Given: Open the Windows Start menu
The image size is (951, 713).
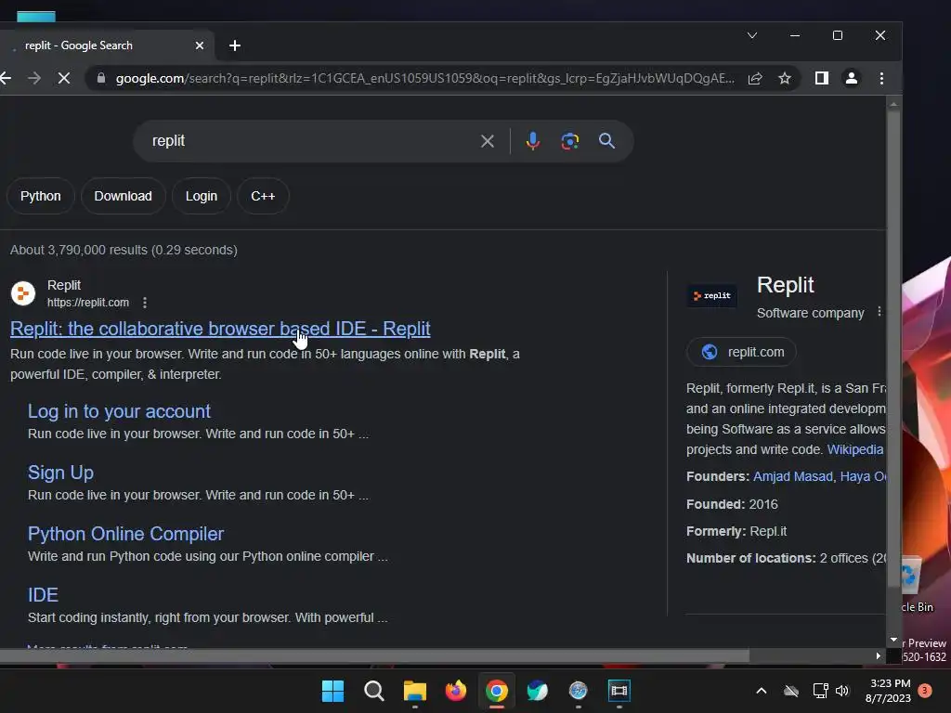Looking at the screenshot, I should (x=333, y=691).
